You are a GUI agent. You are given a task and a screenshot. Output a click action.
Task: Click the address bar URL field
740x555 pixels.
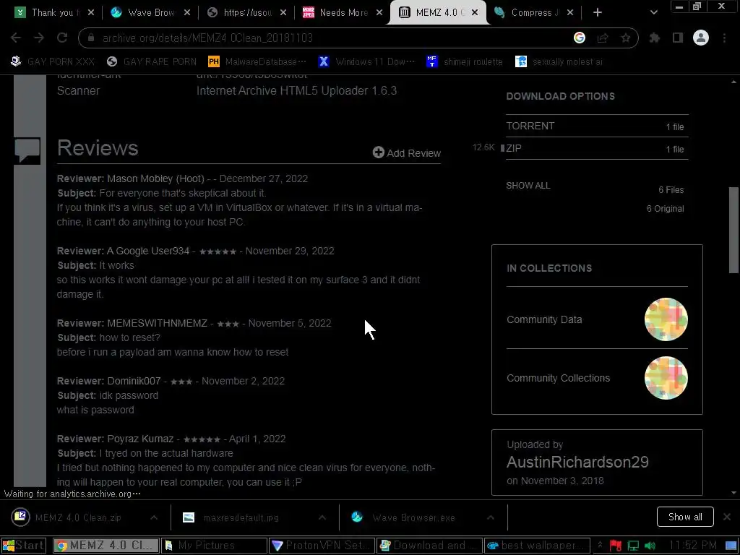[330, 38]
